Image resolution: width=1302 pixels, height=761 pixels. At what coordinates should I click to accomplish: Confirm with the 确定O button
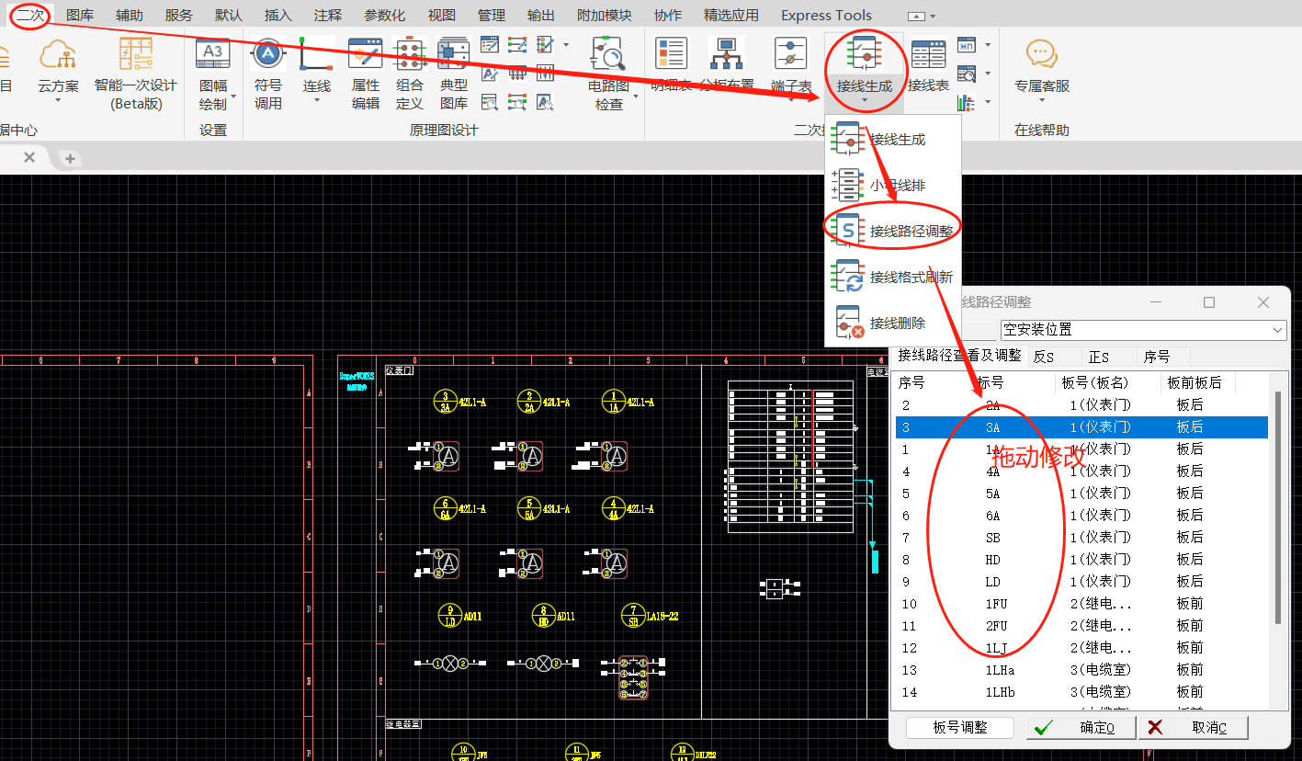(x=1081, y=727)
